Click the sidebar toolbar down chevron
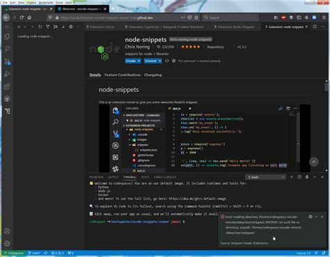The width and height of the screenshot is (330, 257). pos(24,26)
